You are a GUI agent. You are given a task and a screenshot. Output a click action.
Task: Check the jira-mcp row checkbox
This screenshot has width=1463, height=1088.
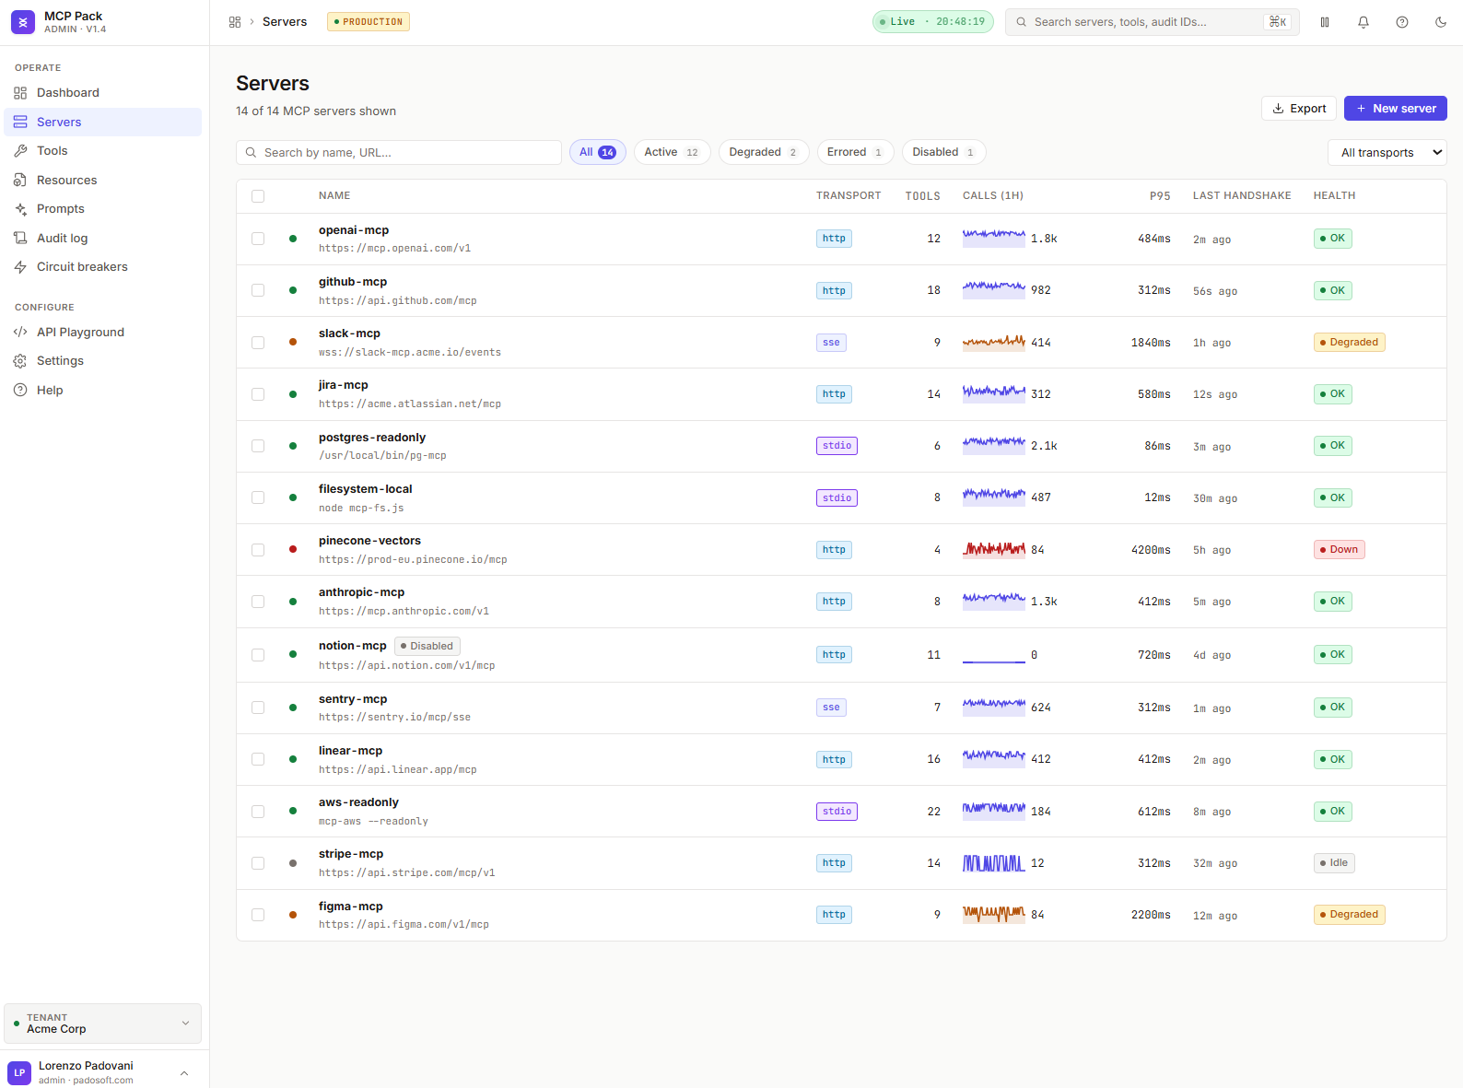click(258, 394)
